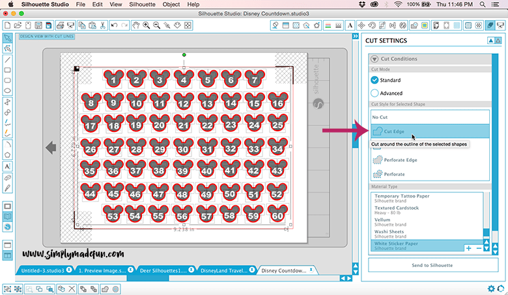Open the Apple menu
Screen dimensions: 508x295
point(10,5)
